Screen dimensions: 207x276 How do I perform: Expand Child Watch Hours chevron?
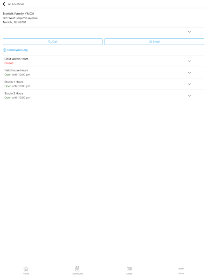189,61
